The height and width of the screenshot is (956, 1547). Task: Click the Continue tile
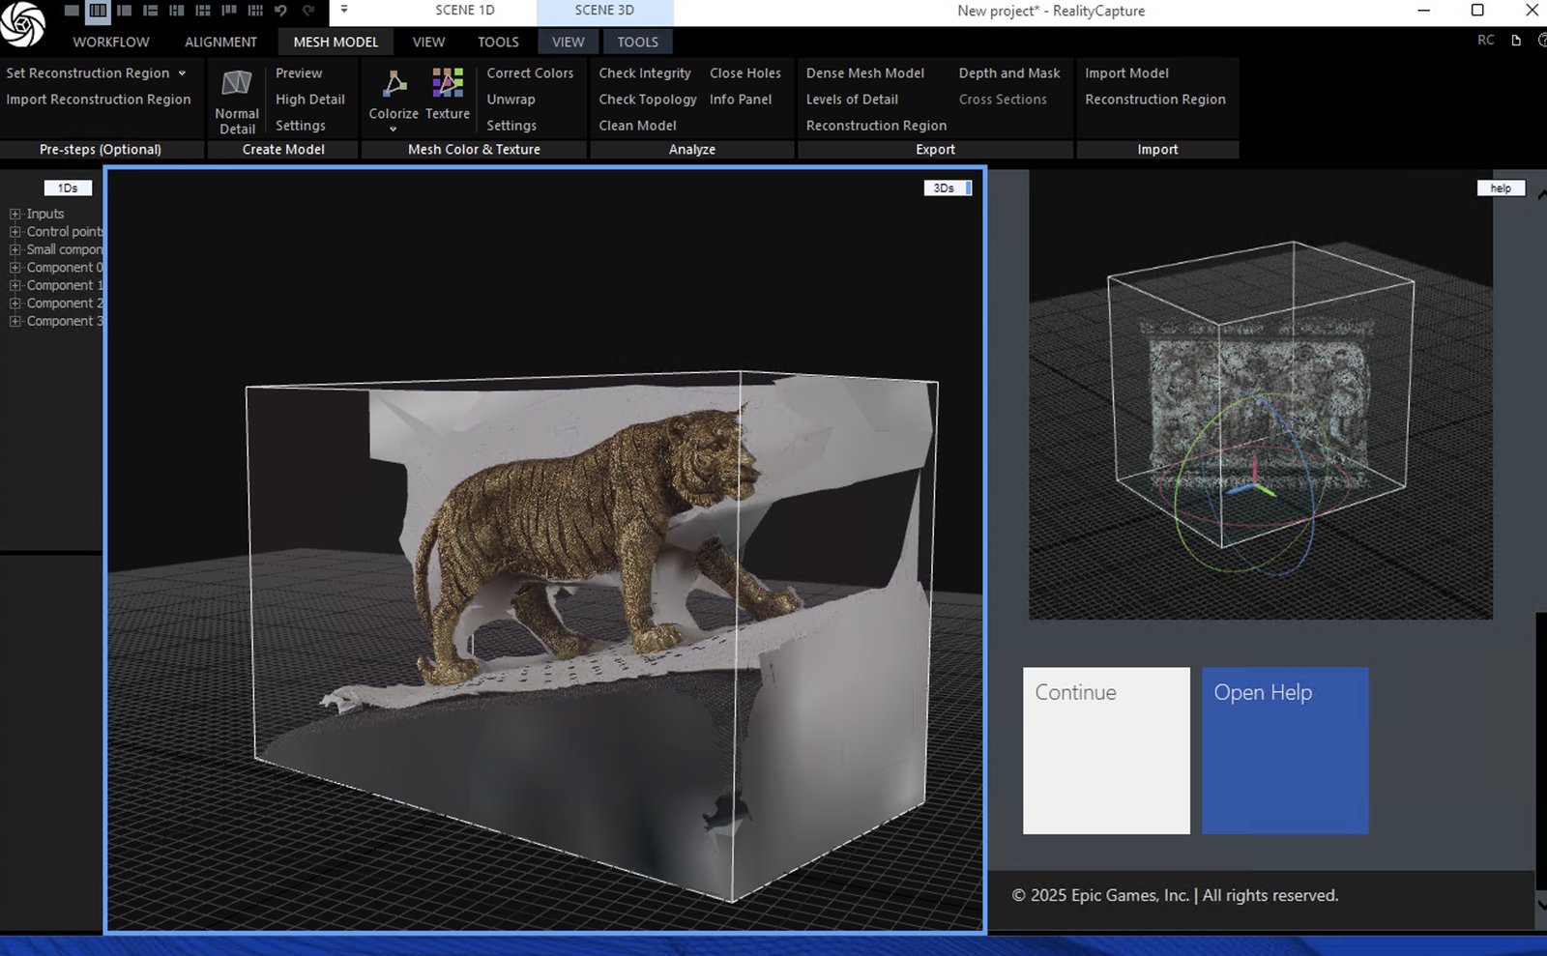pyautogui.click(x=1106, y=750)
